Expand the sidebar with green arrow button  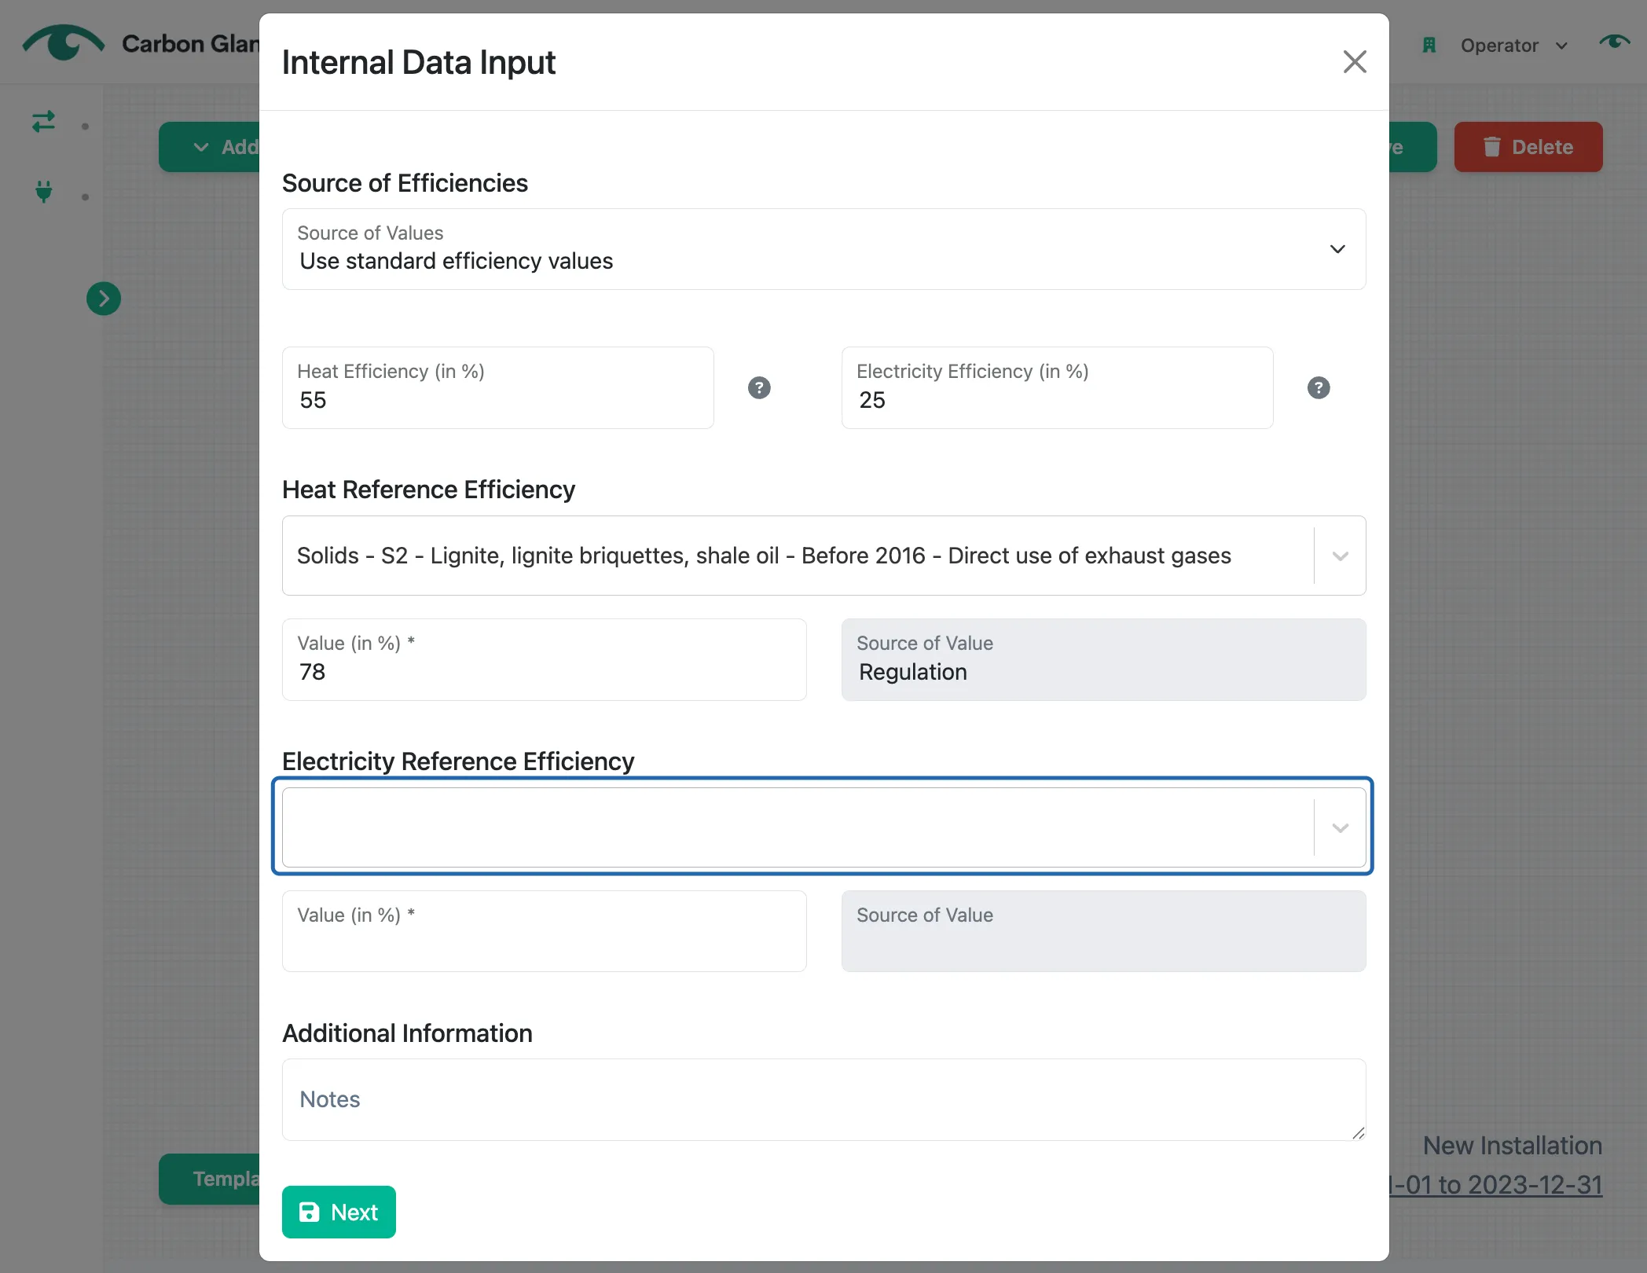pos(104,299)
